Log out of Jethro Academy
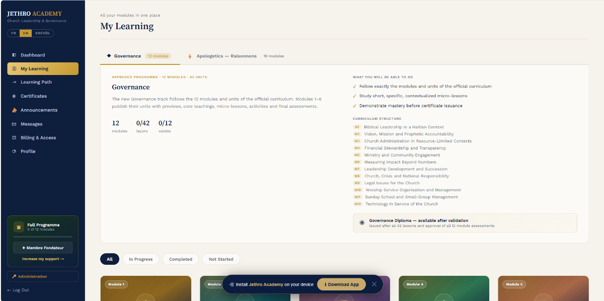Screen dimensions: 604x301 click(18, 290)
